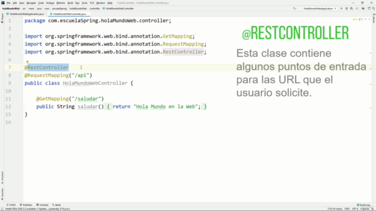Click the @RequestMapping annotation on line 8
This screenshot has width=376, height=211.
[x=46, y=76]
